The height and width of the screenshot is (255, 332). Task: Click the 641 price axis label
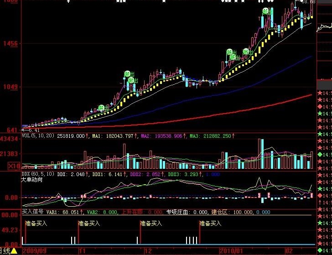[12, 130]
